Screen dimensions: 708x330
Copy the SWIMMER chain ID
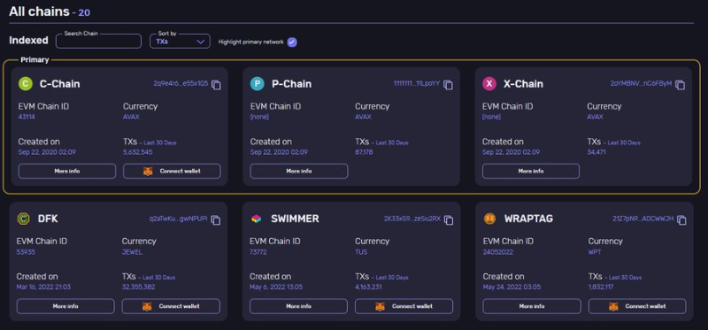[449, 219]
